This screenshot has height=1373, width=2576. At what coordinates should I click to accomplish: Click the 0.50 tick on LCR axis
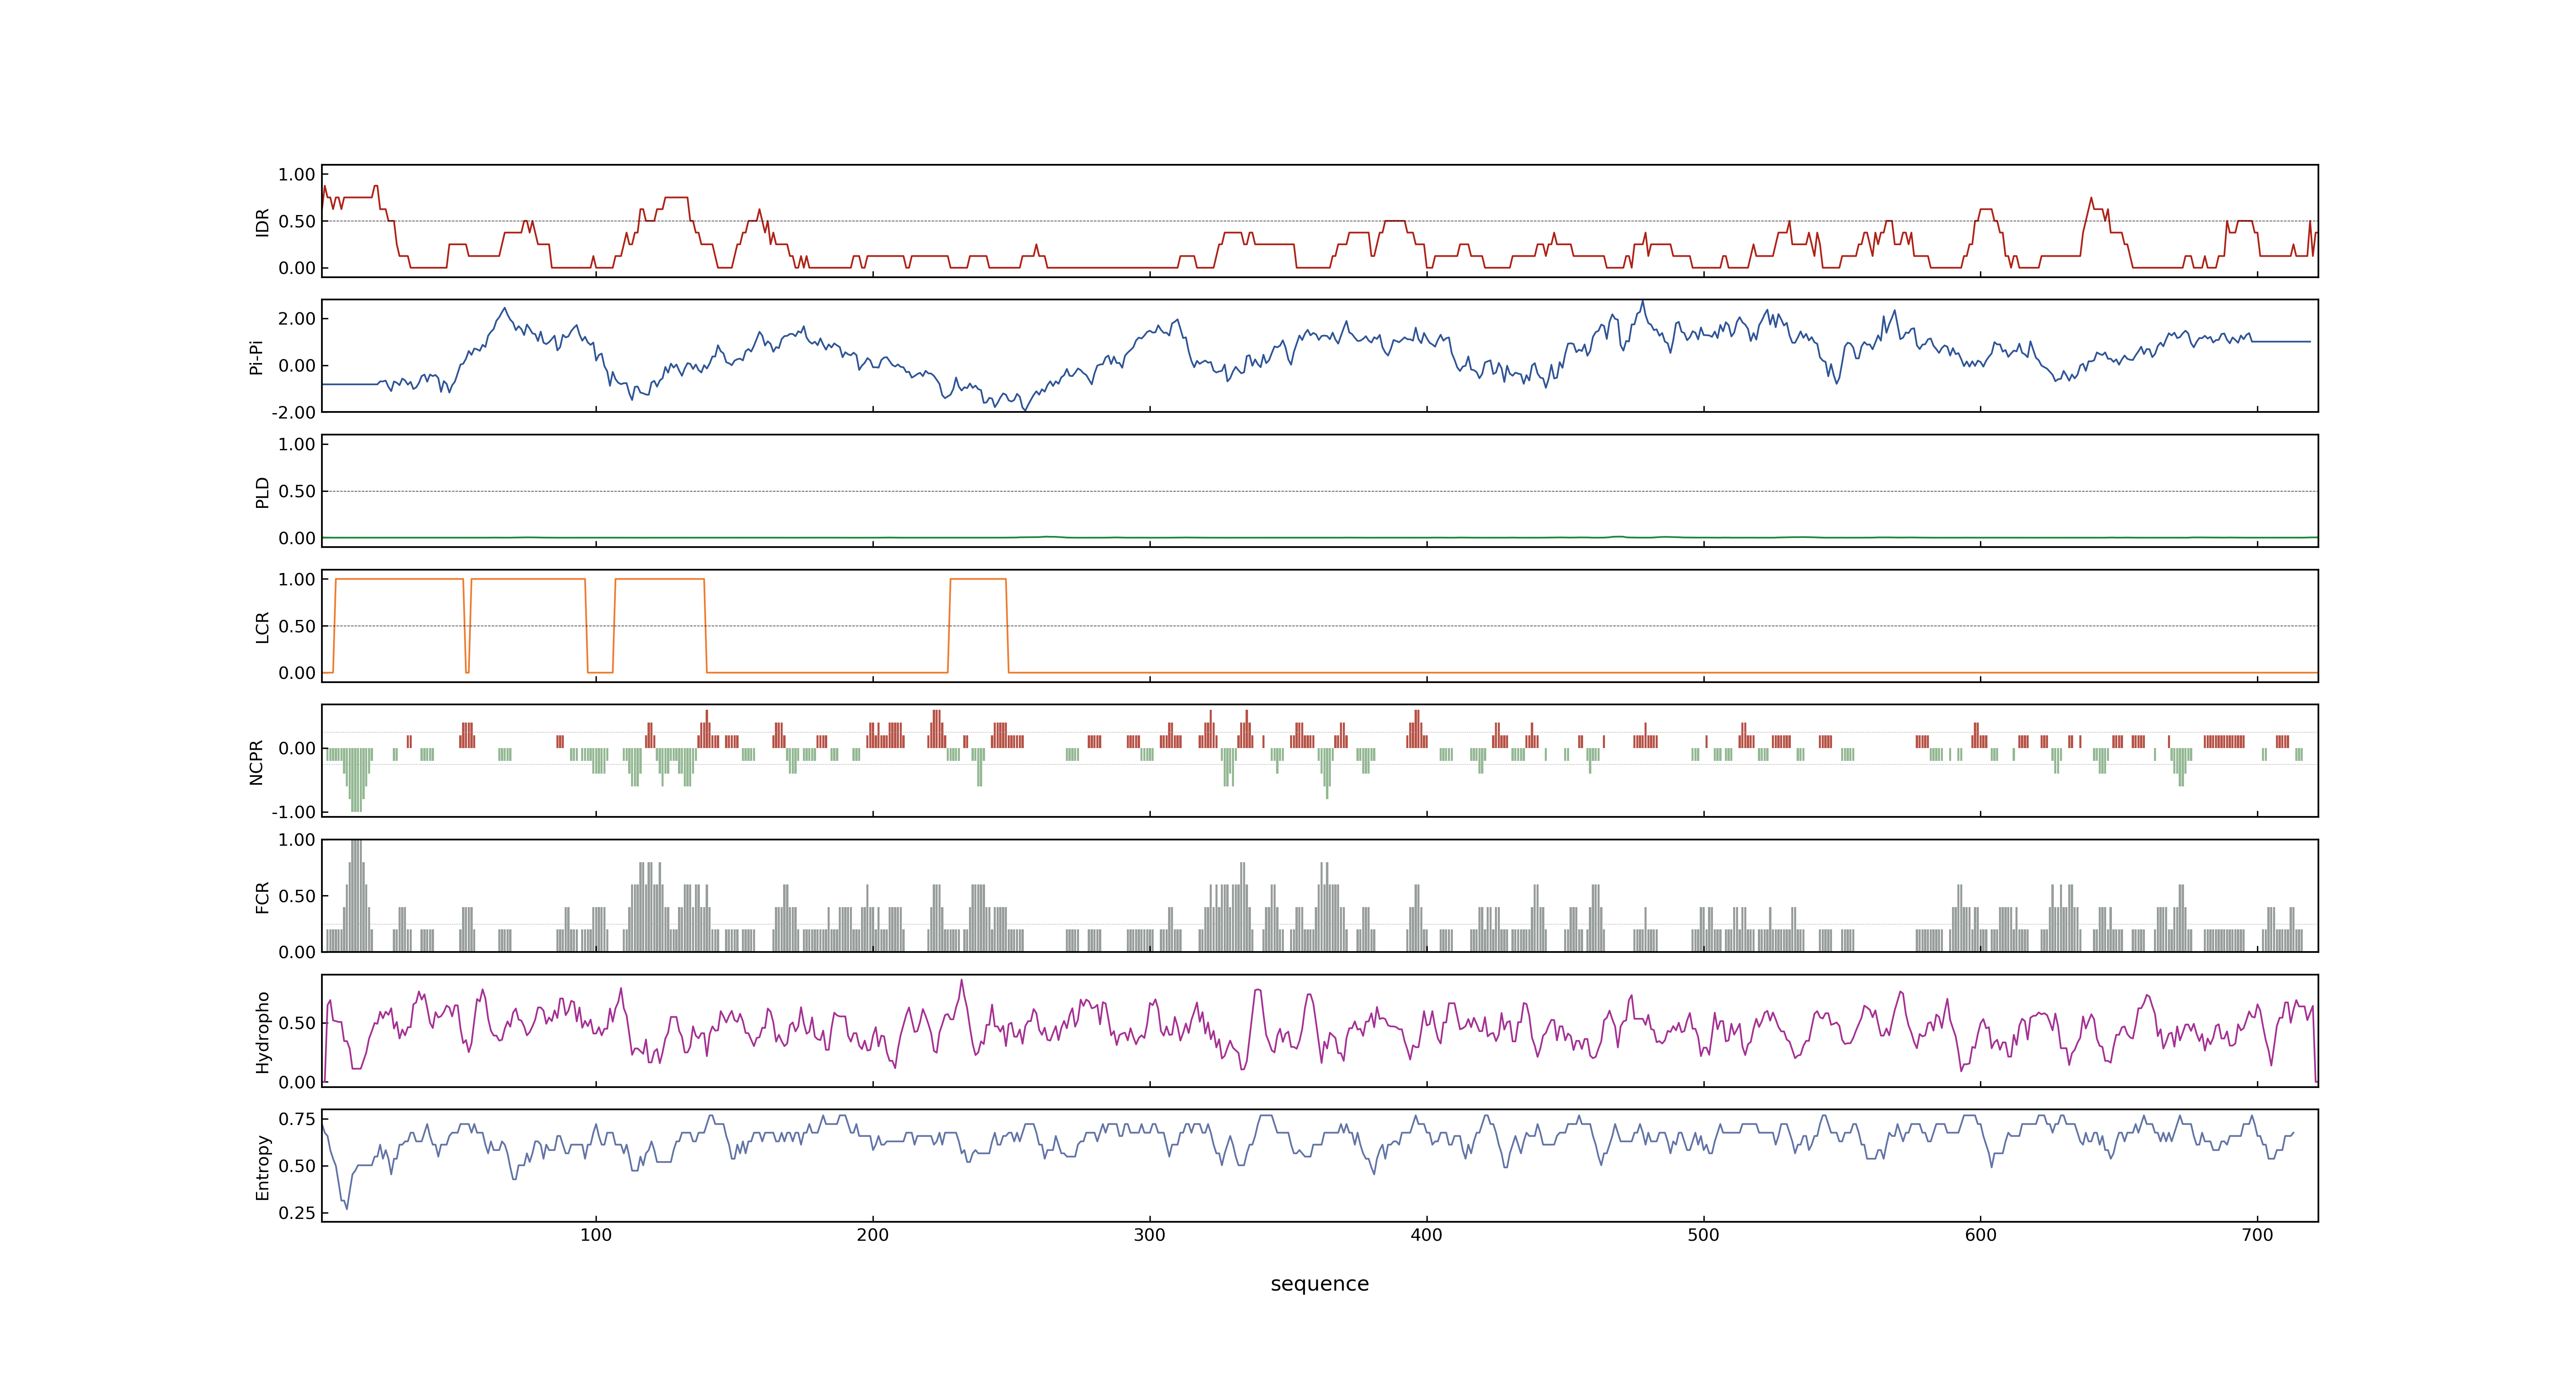click(297, 627)
